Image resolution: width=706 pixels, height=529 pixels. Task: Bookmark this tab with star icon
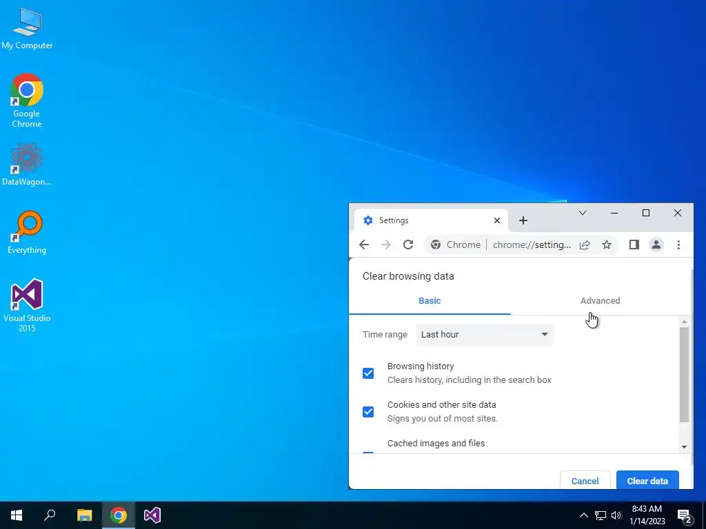click(607, 245)
